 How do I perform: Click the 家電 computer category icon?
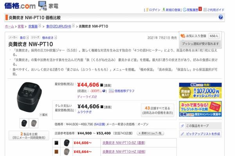pos(43,6)
